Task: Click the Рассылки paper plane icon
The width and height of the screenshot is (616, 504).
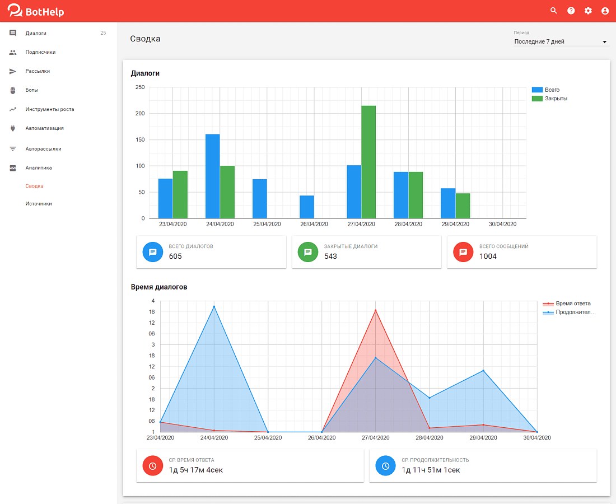Action: point(13,71)
